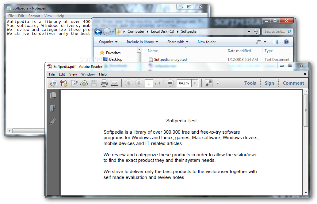The height and width of the screenshot is (204, 317).
Task: Open the Tools pane in Adobe Reader
Action: coord(250,83)
